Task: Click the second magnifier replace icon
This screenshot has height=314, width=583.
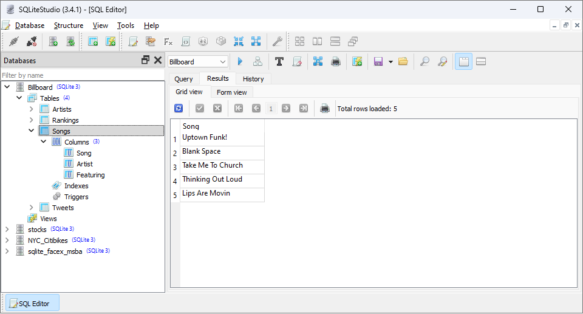Action: pos(442,61)
